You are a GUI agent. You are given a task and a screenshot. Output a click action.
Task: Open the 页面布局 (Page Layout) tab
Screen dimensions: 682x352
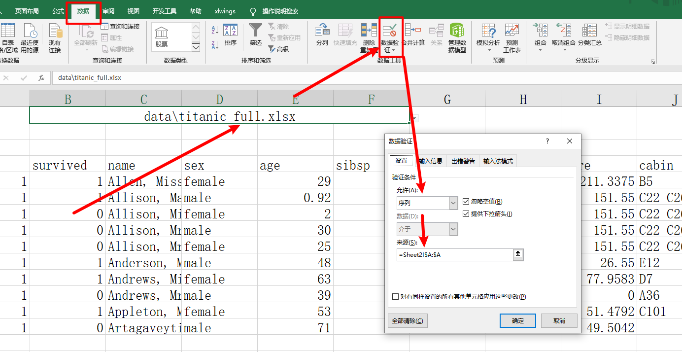click(27, 11)
